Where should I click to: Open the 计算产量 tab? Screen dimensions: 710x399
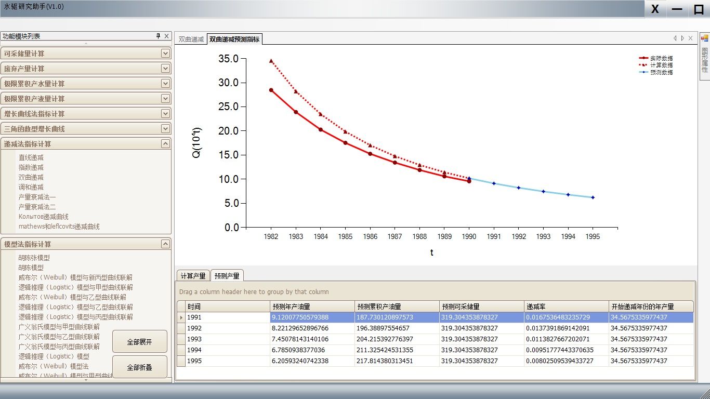(193, 276)
